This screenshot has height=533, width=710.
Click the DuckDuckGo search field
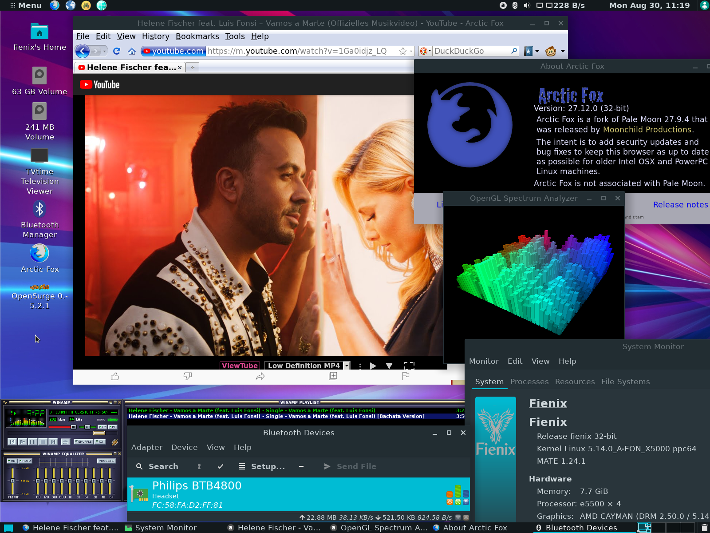[471, 51]
